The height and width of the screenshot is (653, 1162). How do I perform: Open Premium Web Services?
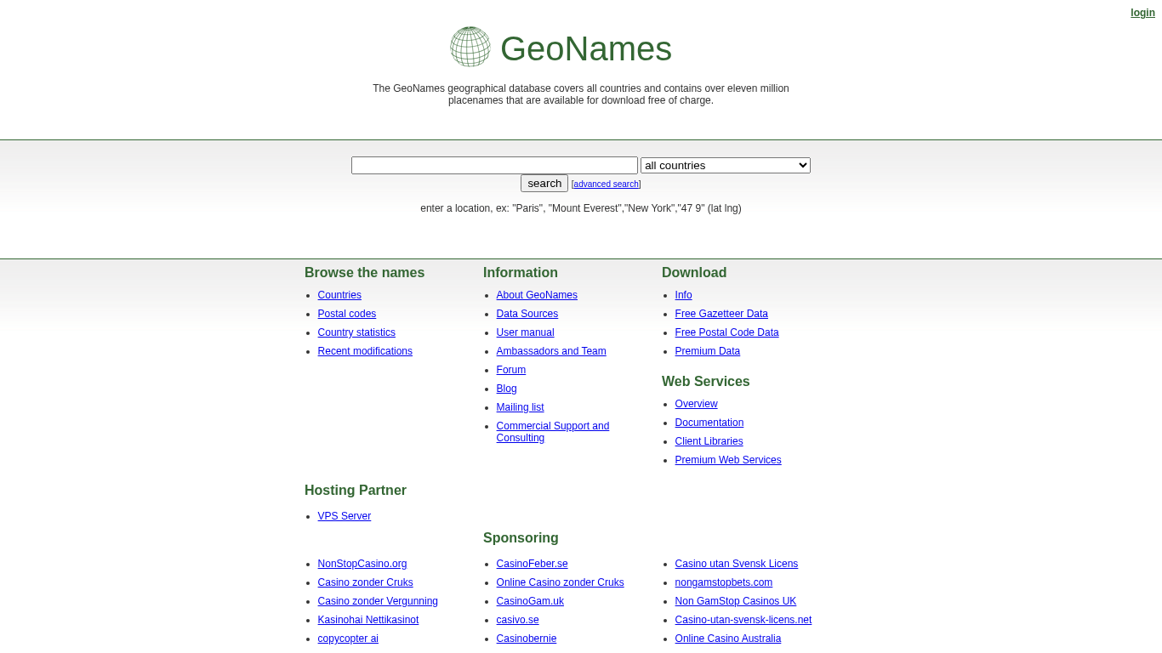point(728,460)
